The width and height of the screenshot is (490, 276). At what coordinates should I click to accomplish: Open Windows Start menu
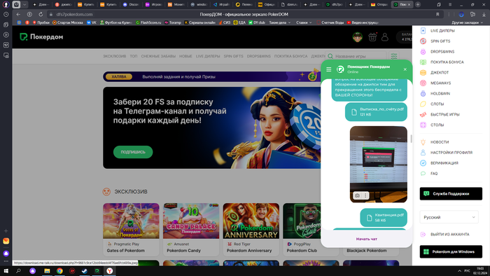[6, 271]
